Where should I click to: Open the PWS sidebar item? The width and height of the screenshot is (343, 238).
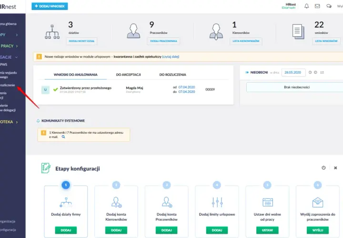pos(4,64)
